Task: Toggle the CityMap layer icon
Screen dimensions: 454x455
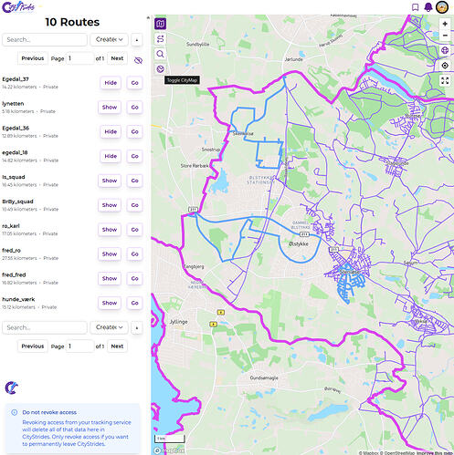Action: (160, 68)
